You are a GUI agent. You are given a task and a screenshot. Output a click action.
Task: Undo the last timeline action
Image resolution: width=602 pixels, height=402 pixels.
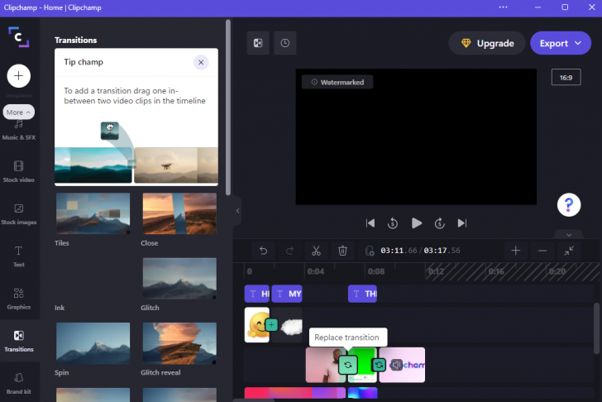point(263,250)
